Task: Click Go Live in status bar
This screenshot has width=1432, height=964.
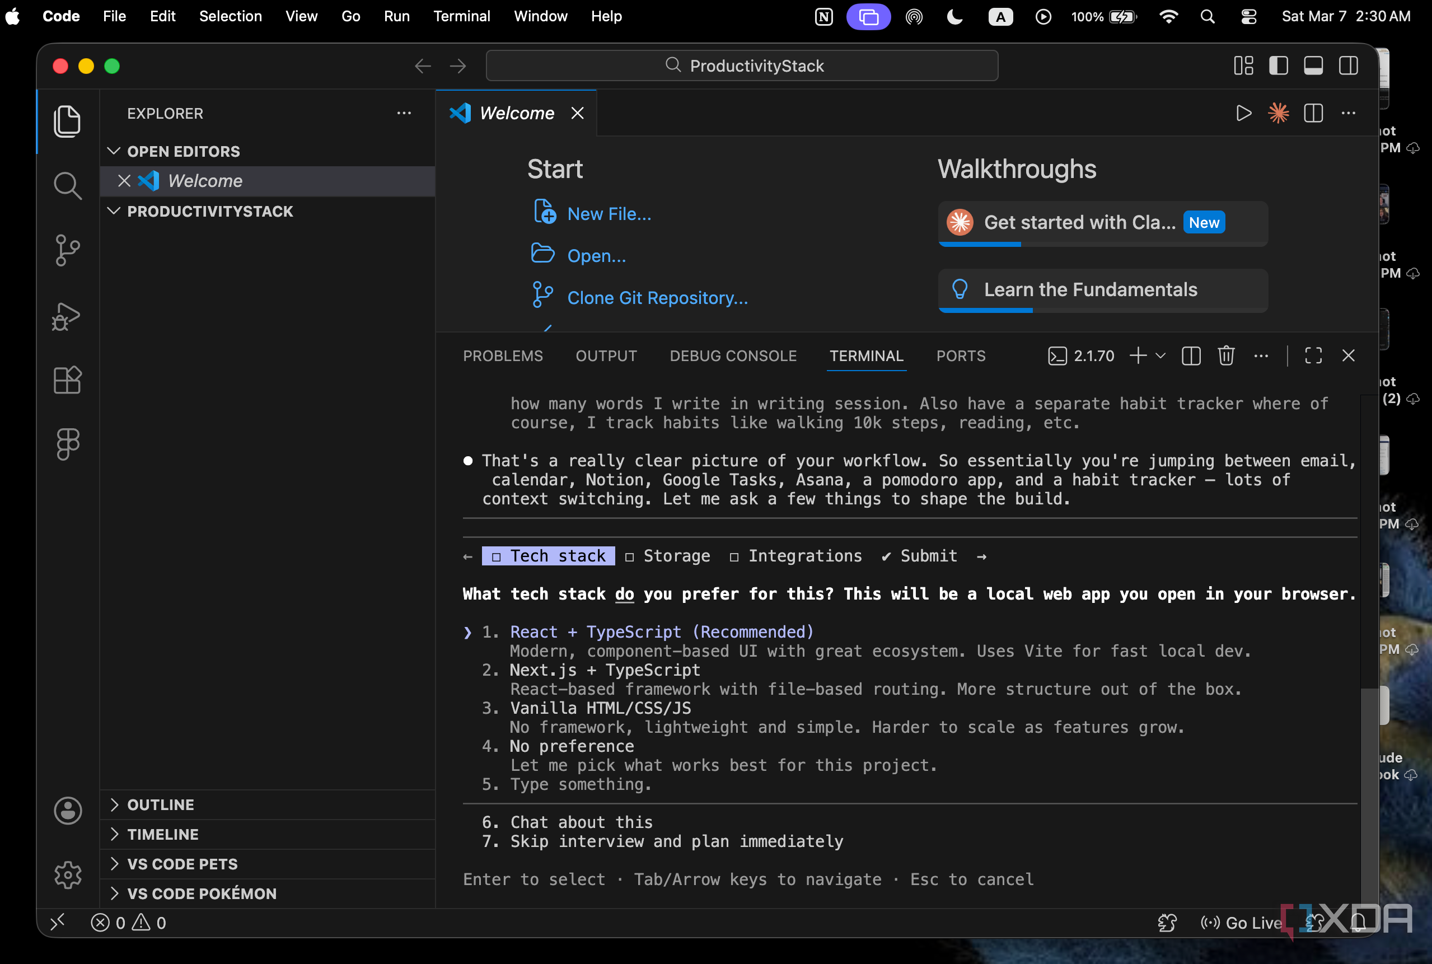Action: coord(1242,922)
